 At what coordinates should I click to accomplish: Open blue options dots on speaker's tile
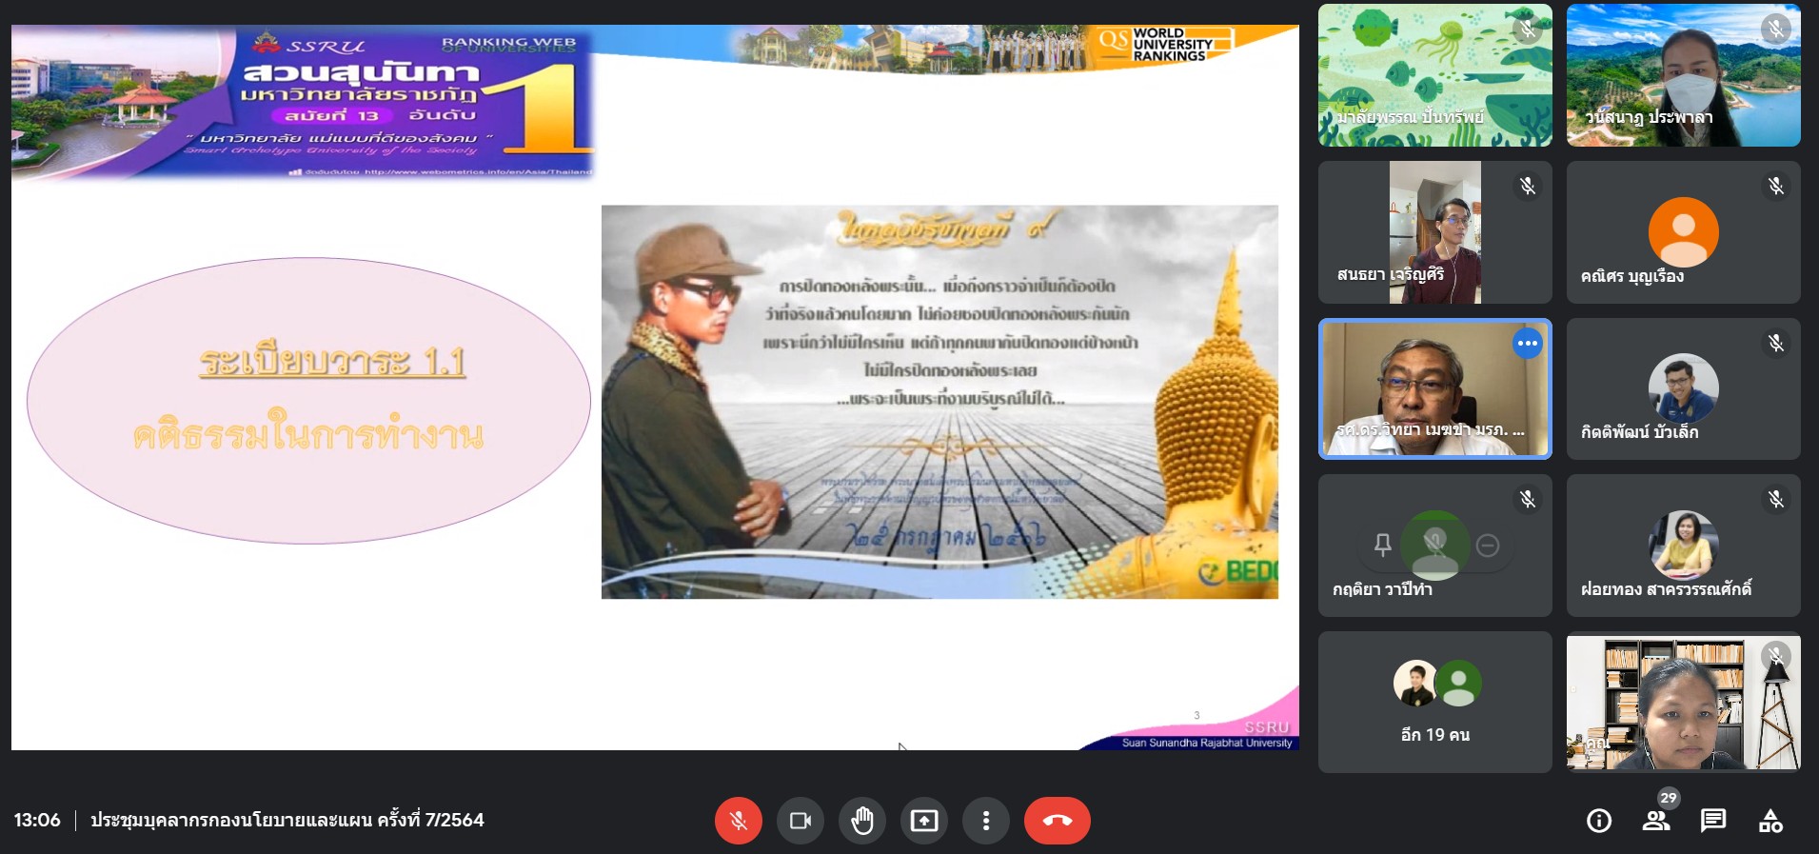[x=1527, y=344]
